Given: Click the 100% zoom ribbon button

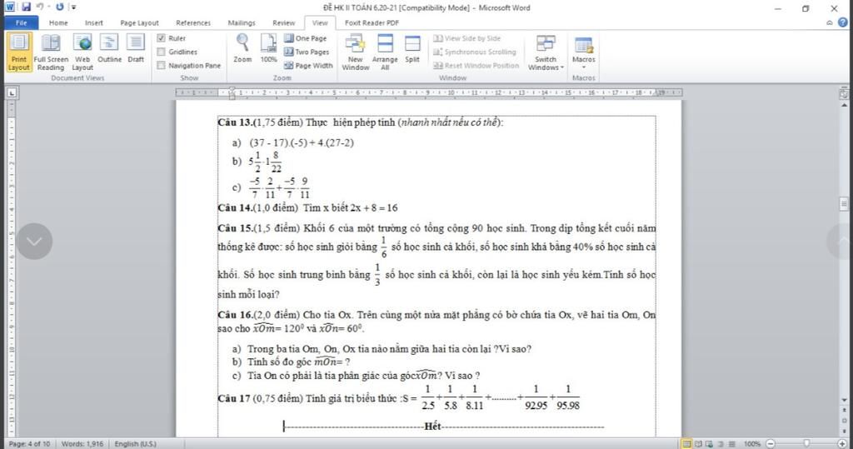Looking at the screenshot, I should pyautogui.click(x=269, y=48).
